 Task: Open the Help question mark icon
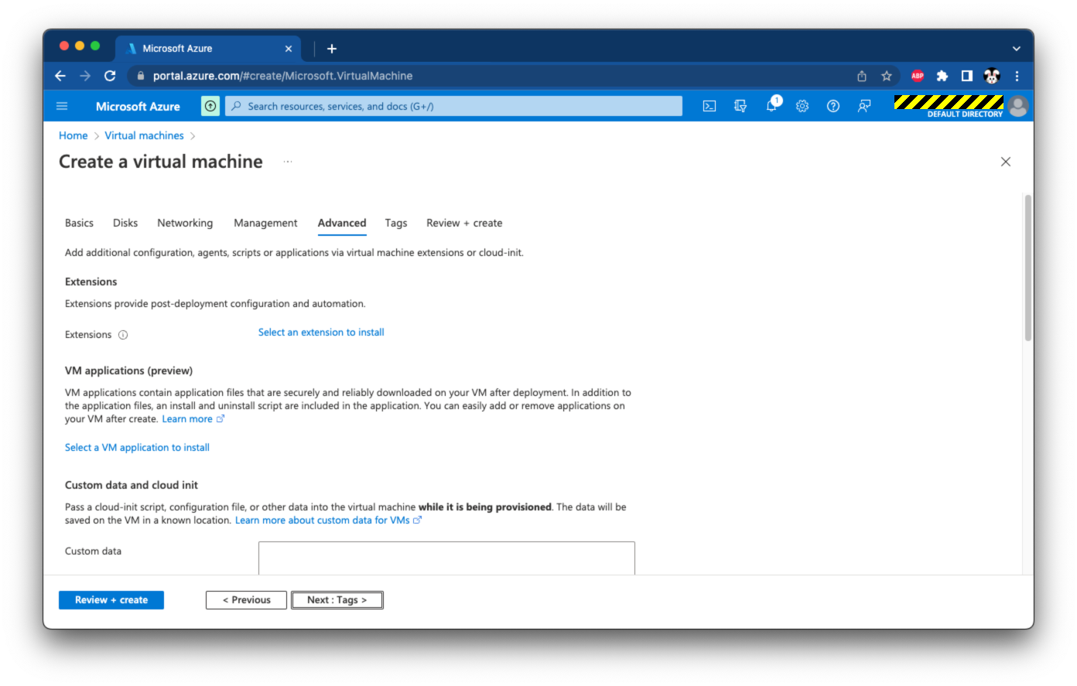(x=833, y=106)
